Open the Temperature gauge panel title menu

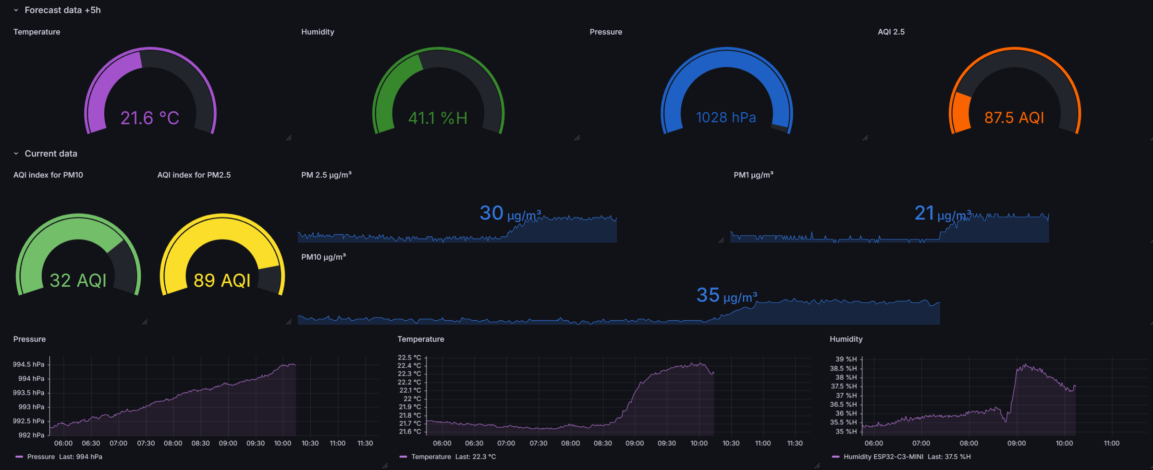coord(36,32)
